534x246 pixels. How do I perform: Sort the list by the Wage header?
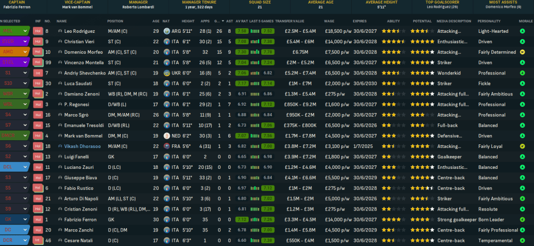(329, 21)
